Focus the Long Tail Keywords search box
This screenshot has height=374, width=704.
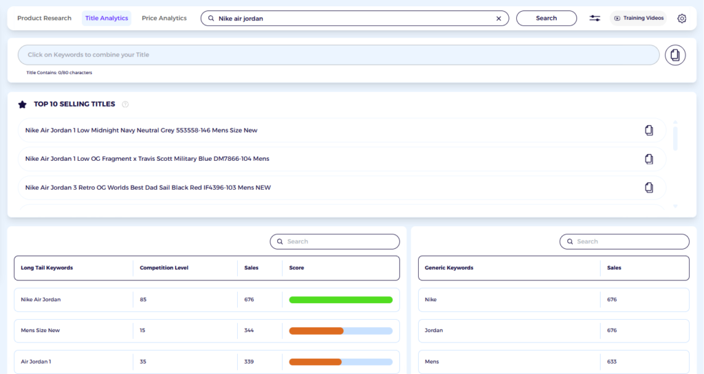[x=335, y=241]
